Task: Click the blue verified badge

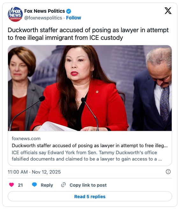Action: tap(69, 11)
